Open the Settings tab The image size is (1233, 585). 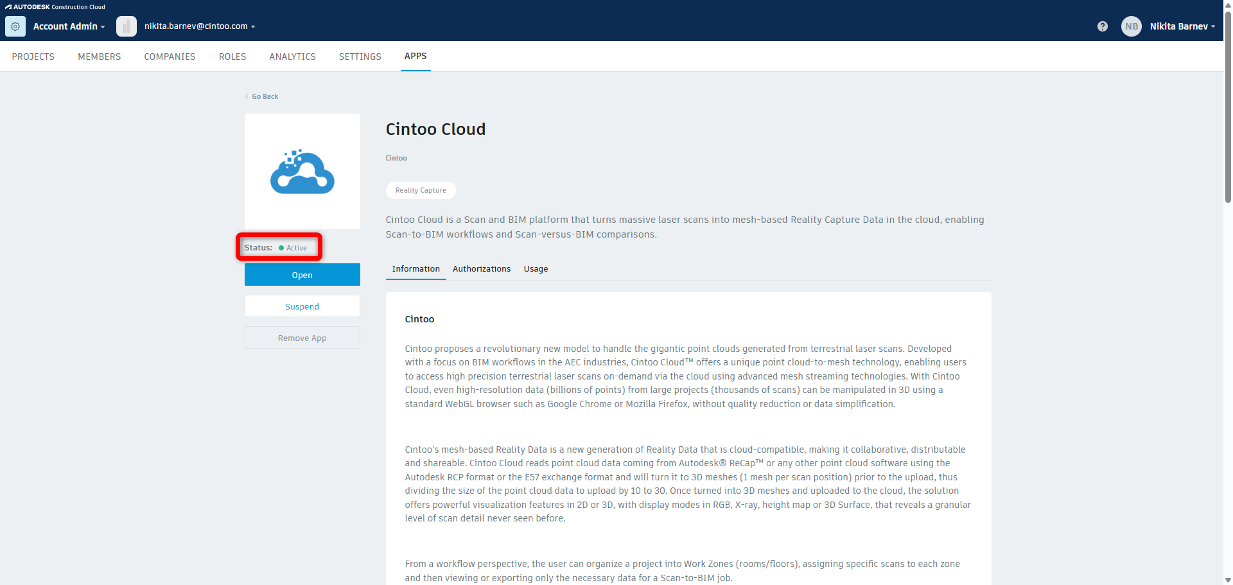click(360, 57)
